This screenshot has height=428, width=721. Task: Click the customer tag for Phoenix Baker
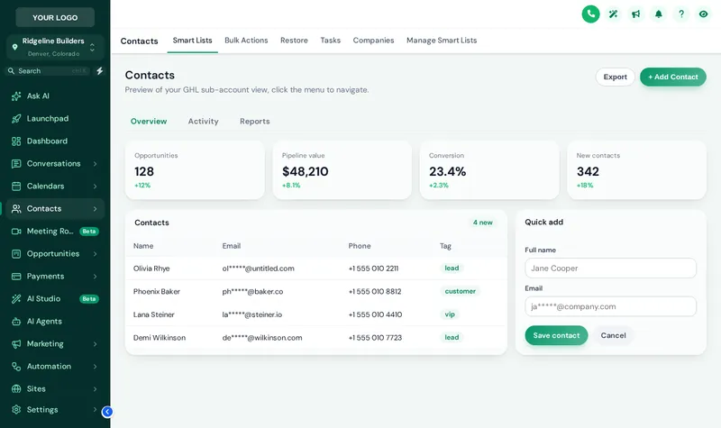460,291
